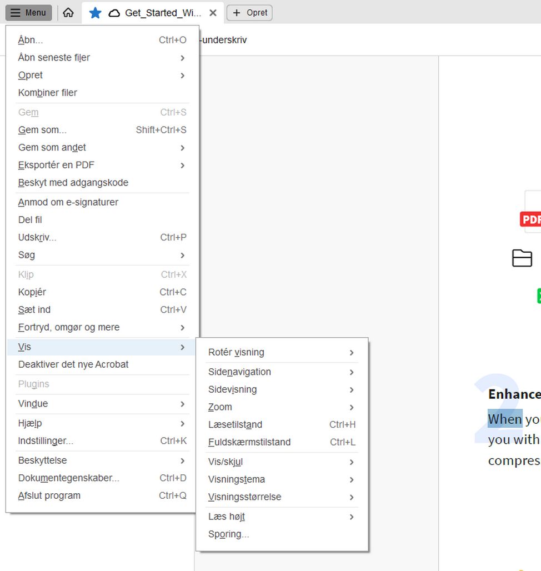Select Kombiner filer

click(102, 93)
